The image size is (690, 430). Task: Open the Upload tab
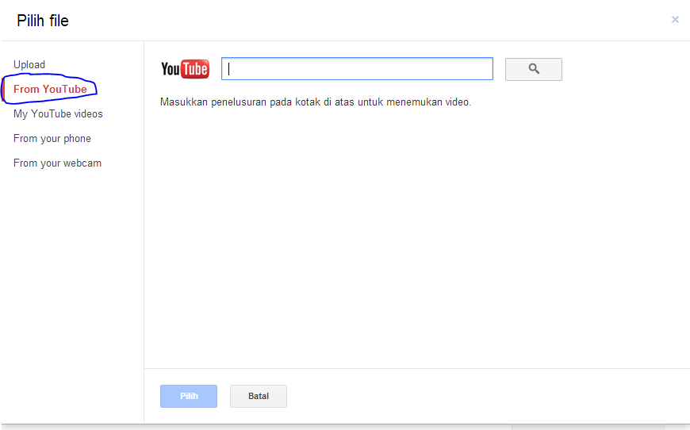pyautogui.click(x=29, y=65)
